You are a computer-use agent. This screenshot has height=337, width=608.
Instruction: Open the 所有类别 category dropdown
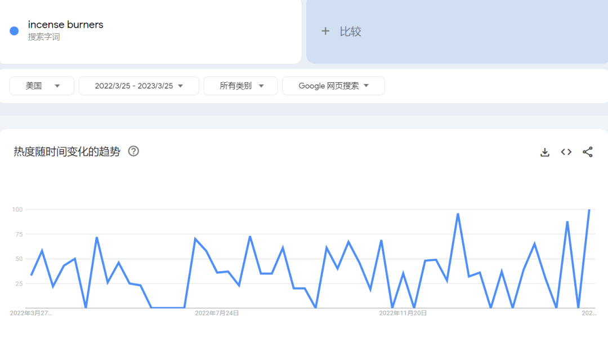[240, 86]
